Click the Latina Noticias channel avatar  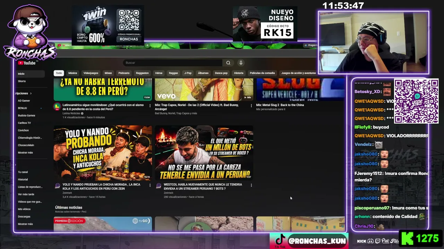(x=57, y=106)
